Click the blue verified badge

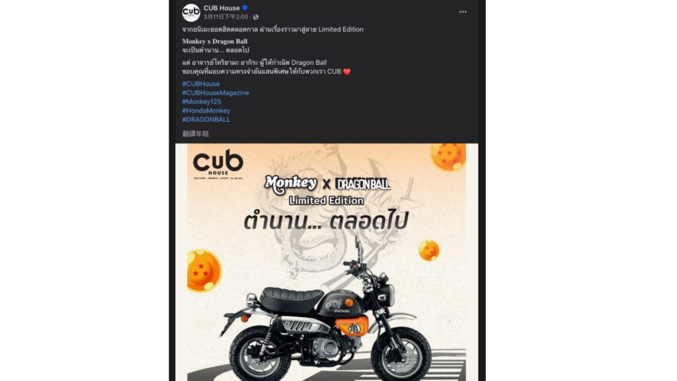point(245,8)
